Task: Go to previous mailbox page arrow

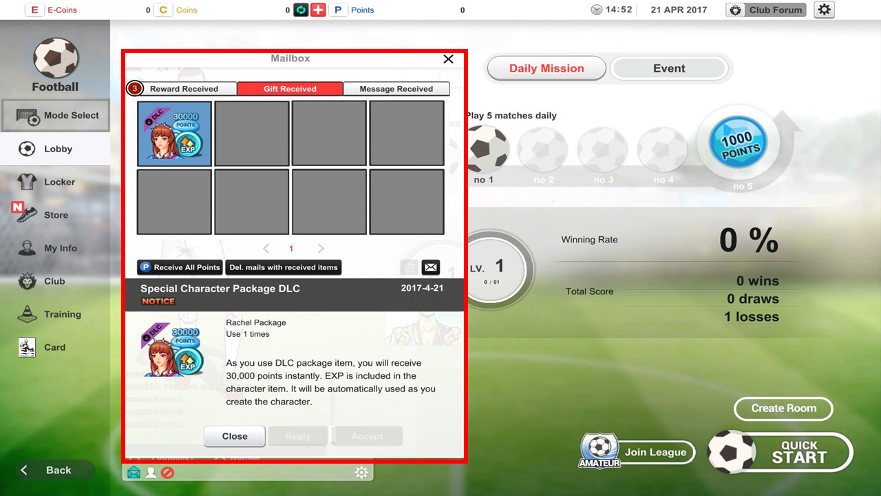Action: pos(266,248)
